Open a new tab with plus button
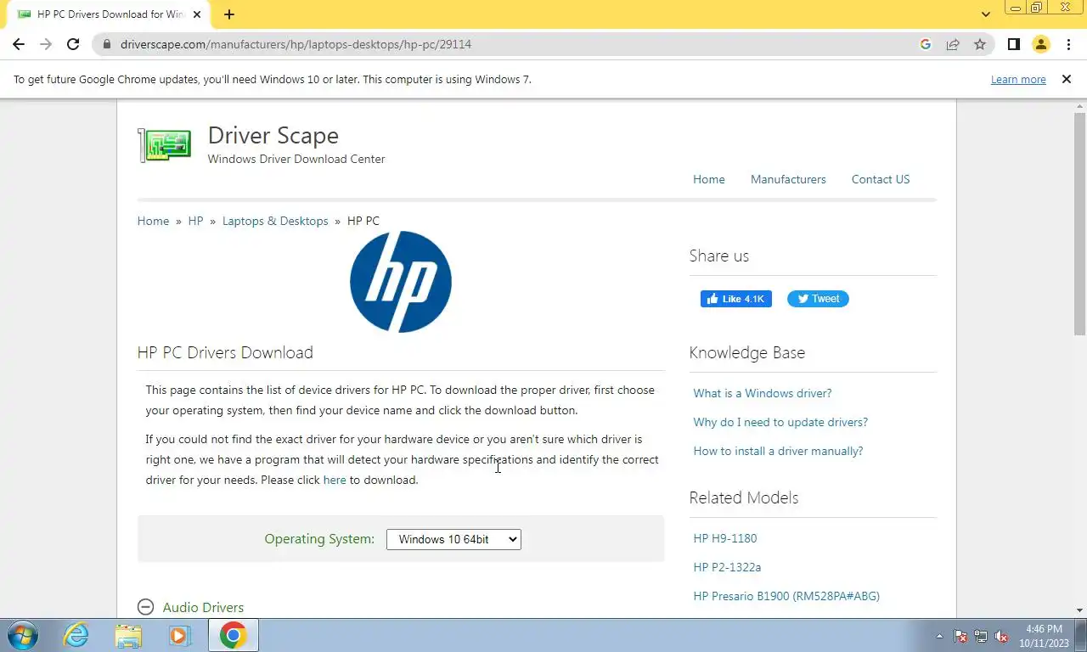 pyautogui.click(x=229, y=14)
